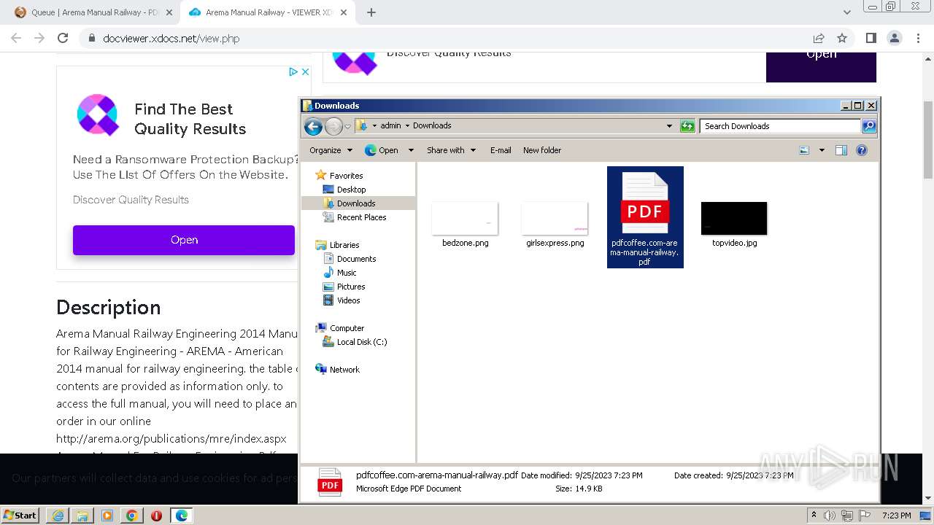
Task: Open Chrome profile avatar icon
Action: (x=894, y=38)
